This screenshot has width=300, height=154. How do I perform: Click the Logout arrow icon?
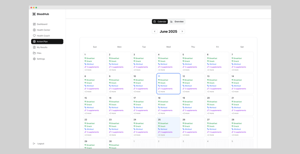point(34,143)
